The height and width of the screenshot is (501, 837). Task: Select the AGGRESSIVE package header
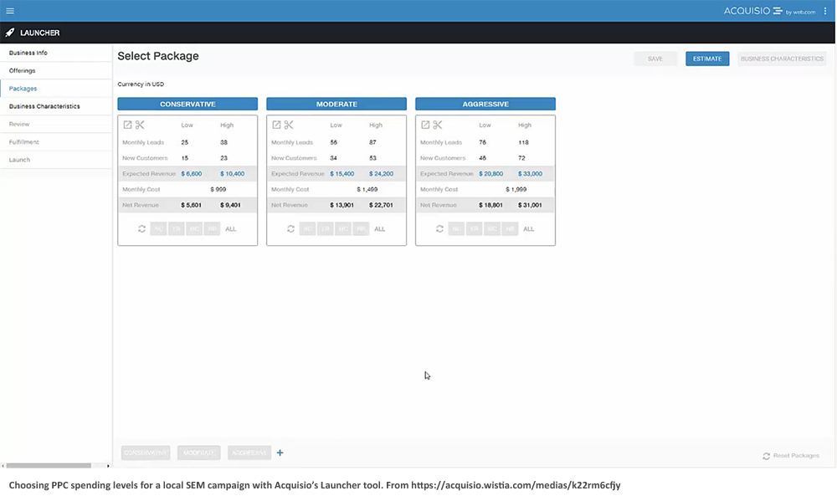(485, 104)
